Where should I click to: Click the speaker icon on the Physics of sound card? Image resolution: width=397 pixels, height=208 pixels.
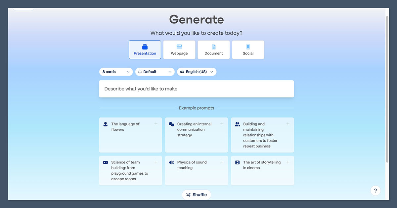[x=171, y=162]
